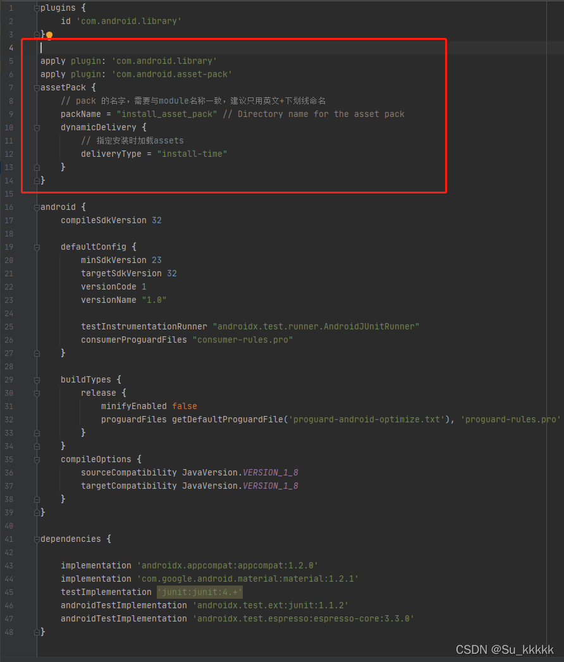Click targetCompatibility VERSION_1_8 constant
The image size is (564, 662).
[x=271, y=486]
